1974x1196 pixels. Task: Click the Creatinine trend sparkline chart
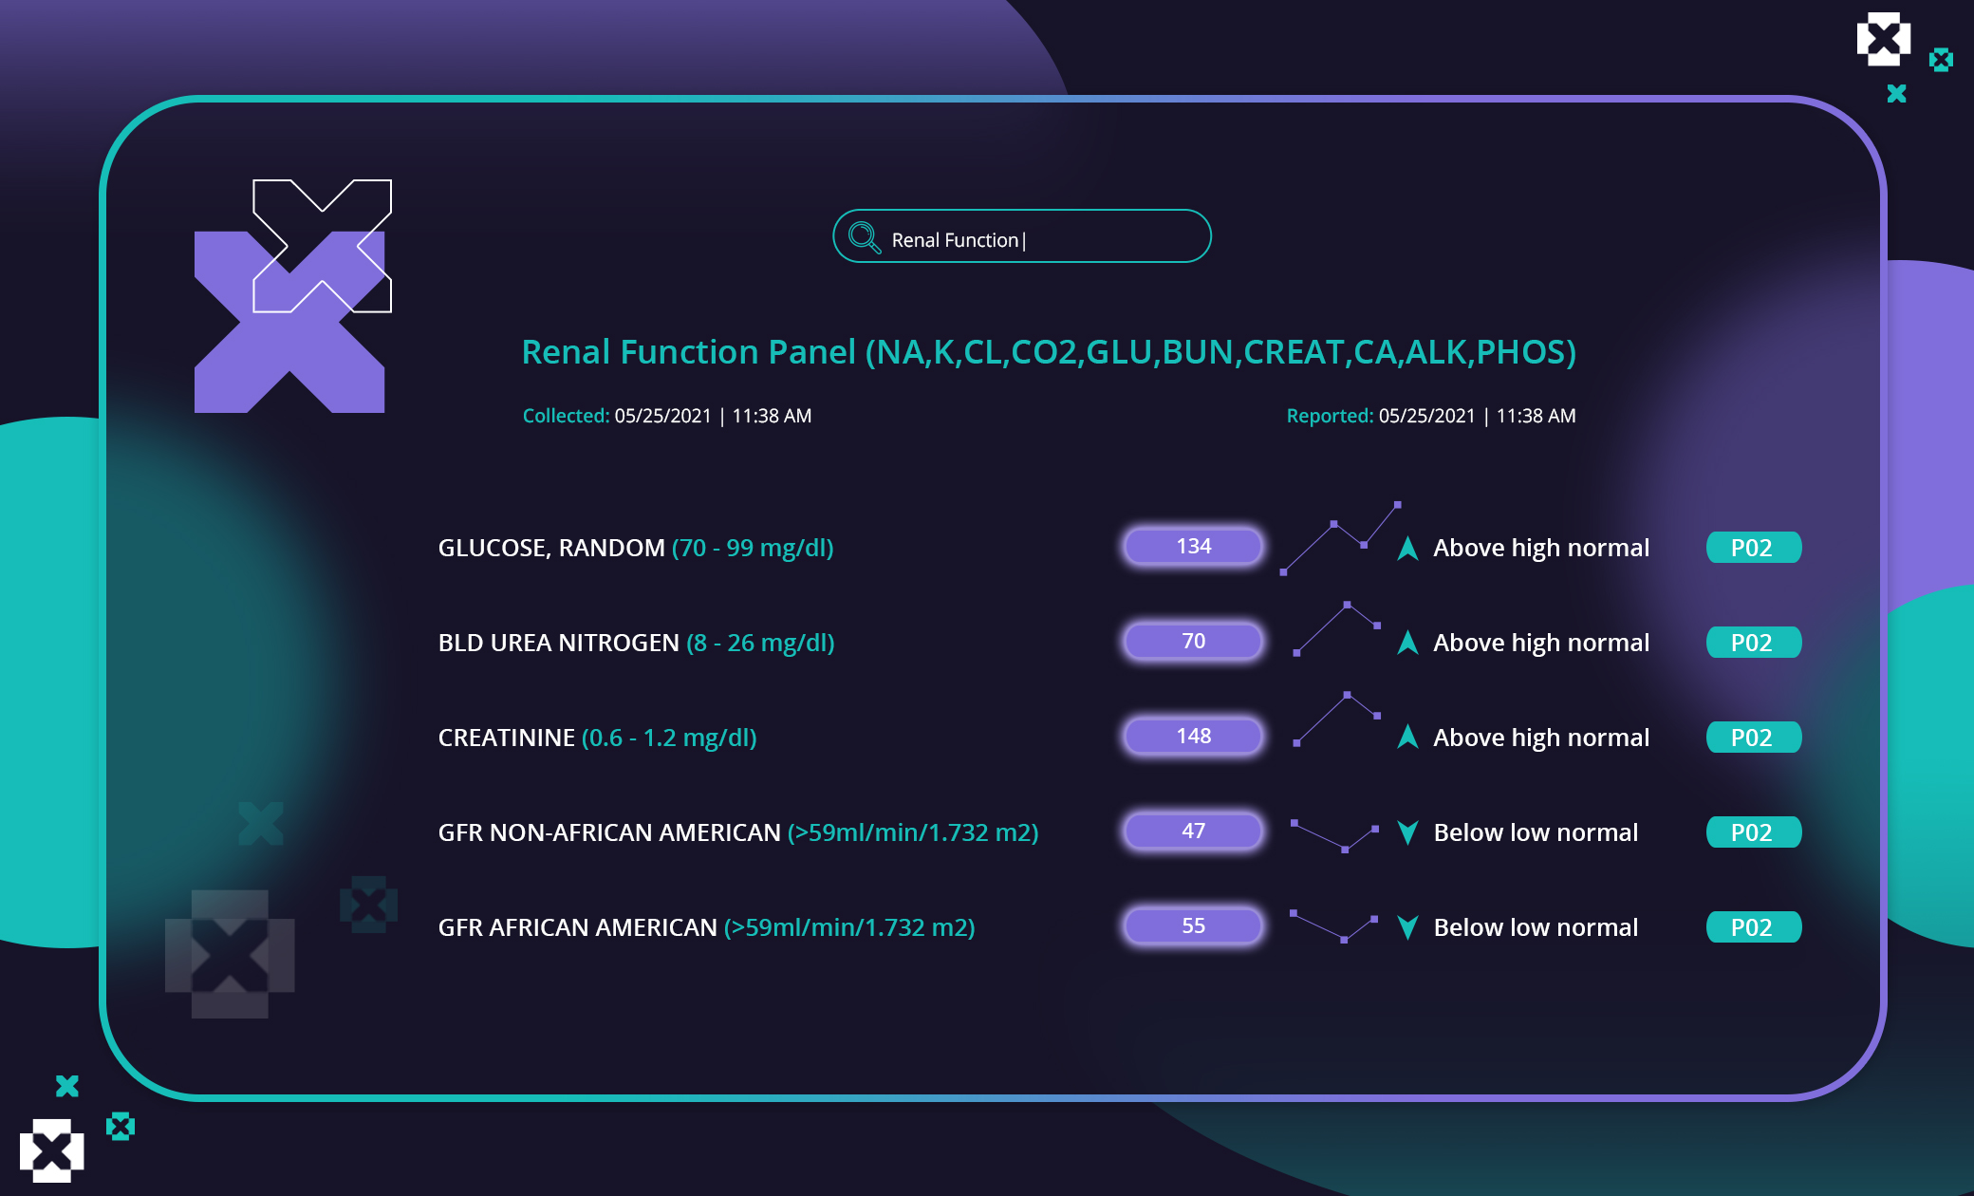(1336, 719)
